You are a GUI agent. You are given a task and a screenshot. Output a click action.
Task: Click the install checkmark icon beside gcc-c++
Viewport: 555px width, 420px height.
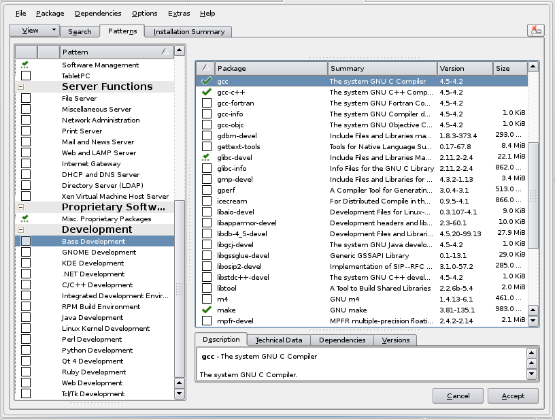[x=206, y=92]
